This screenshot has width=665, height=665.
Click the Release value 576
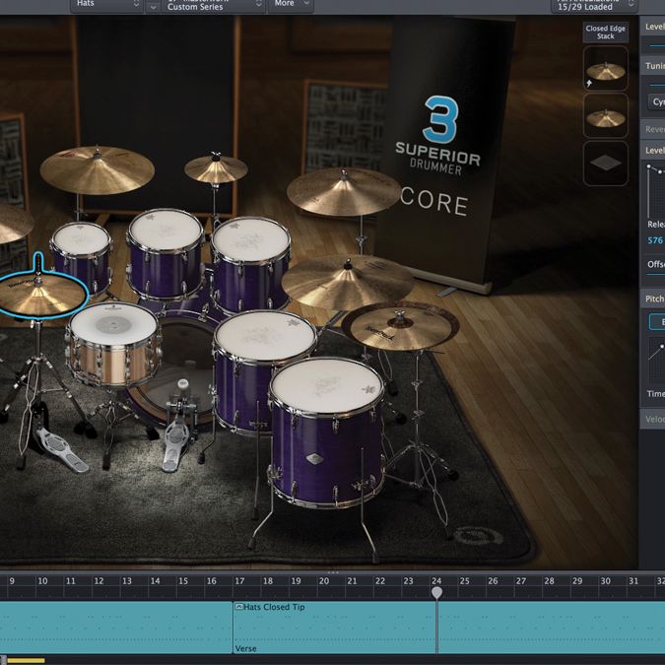(655, 240)
